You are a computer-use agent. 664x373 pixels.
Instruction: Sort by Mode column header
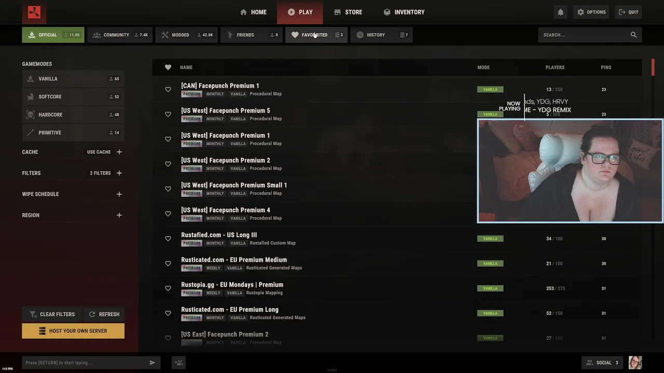pyautogui.click(x=483, y=67)
